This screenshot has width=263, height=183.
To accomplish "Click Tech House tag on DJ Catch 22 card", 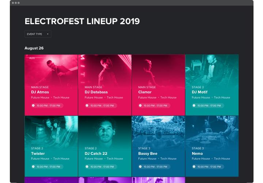I will 115,158.
